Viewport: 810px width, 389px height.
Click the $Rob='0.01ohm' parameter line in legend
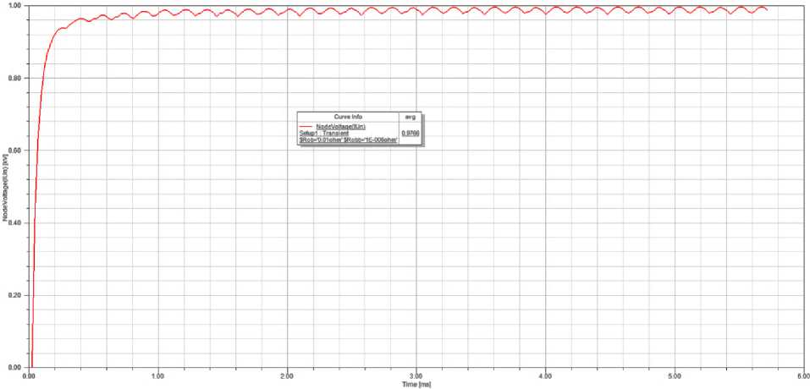(348, 140)
